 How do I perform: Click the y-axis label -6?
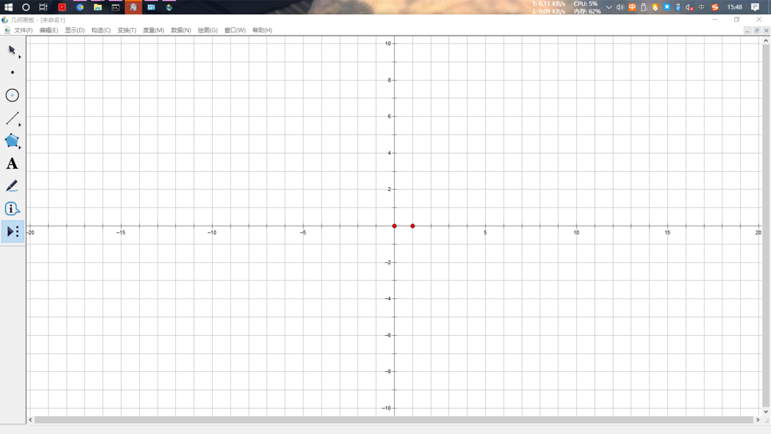(388, 335)
